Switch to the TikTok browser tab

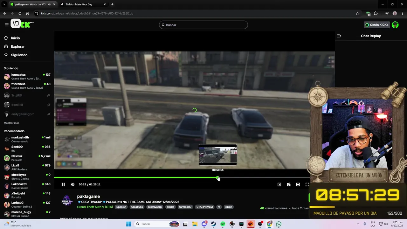[x=83, y=4]
